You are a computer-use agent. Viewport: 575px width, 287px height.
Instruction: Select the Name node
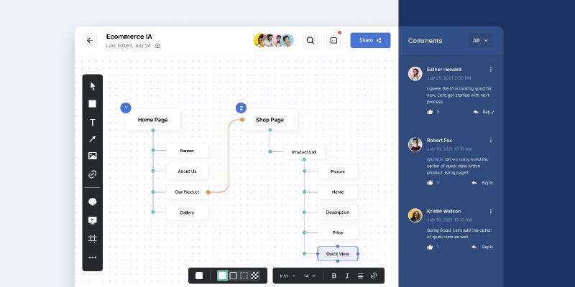338,192
